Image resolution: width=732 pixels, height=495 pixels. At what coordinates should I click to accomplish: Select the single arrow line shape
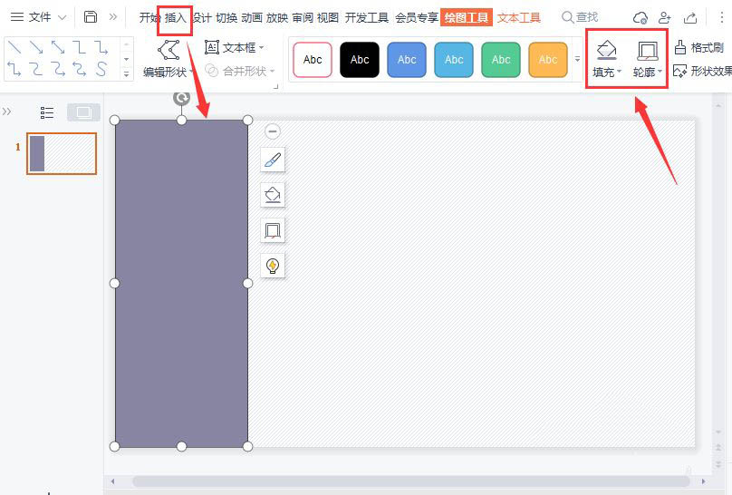pos(36,47)
